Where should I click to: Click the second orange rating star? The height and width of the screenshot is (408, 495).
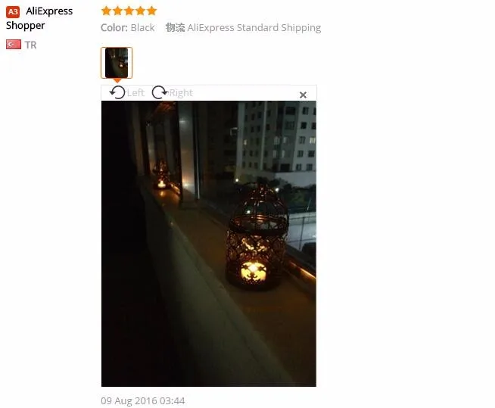(x=118, y=11)
